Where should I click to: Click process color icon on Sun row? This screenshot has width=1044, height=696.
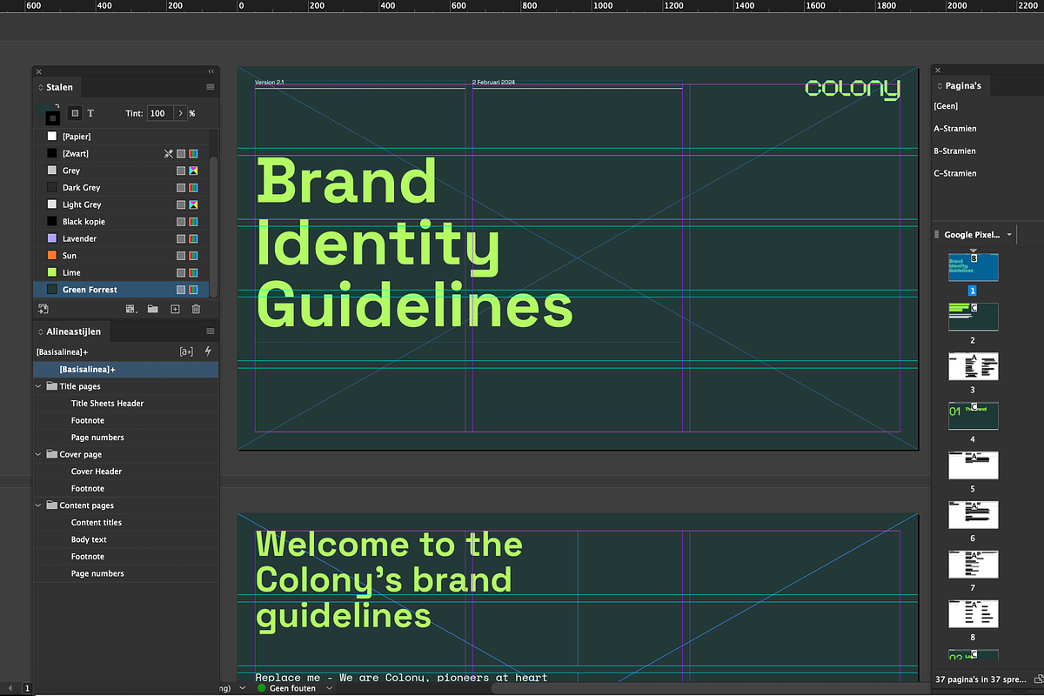(x=181, y=256)
